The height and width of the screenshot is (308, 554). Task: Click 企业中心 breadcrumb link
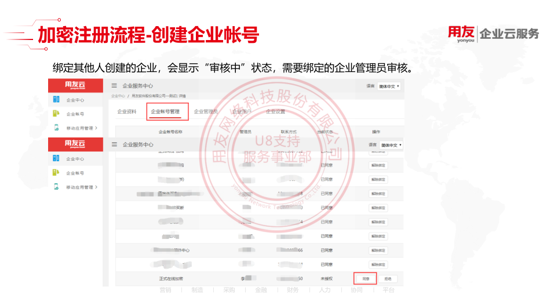point(118,96)
